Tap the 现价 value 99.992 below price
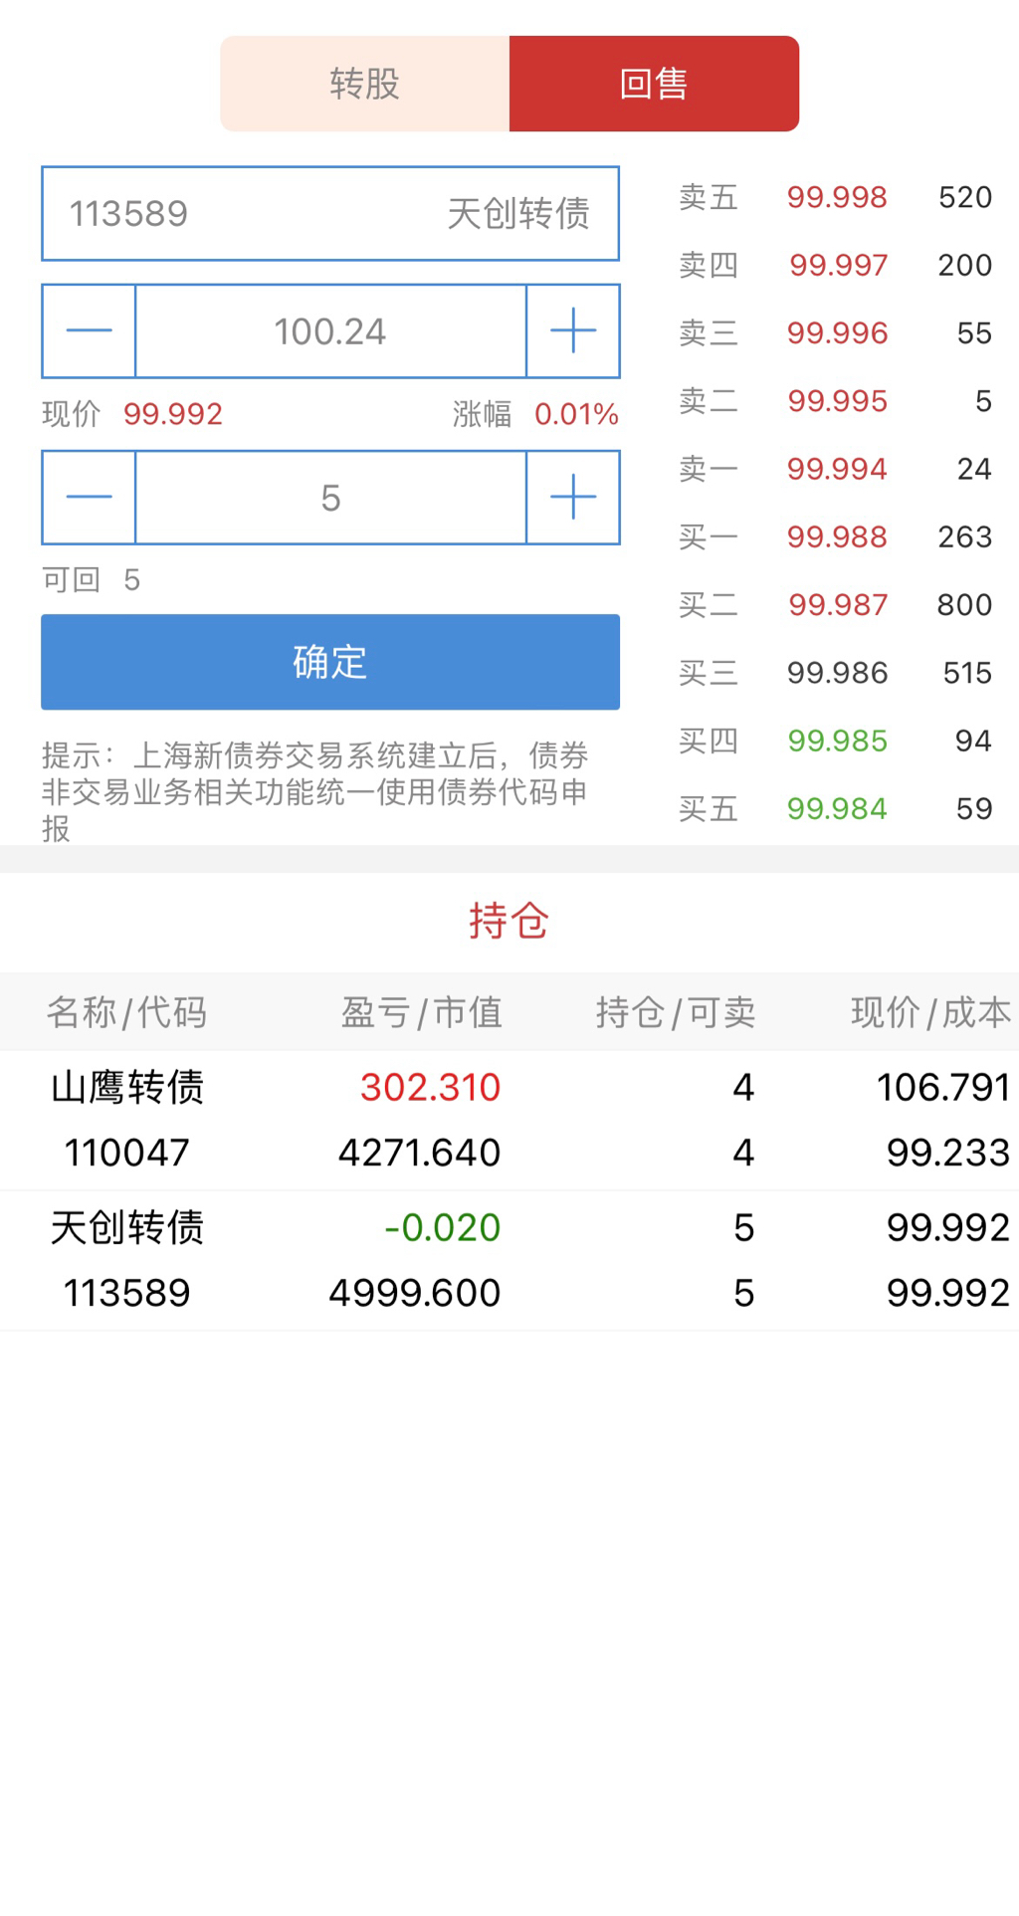The width and height of the screenshot is (1019, 1916). (173, 414)
